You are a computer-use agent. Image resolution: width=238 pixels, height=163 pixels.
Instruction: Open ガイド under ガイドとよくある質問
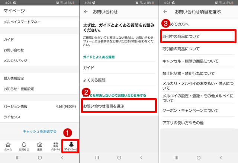pos(119,68)
